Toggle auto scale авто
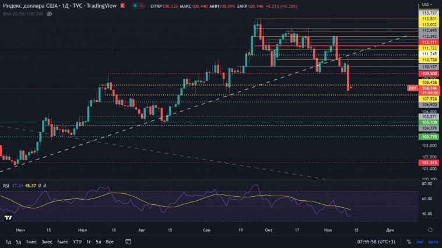This screenshot has height=248, width=442. click(x=433, y=241)
